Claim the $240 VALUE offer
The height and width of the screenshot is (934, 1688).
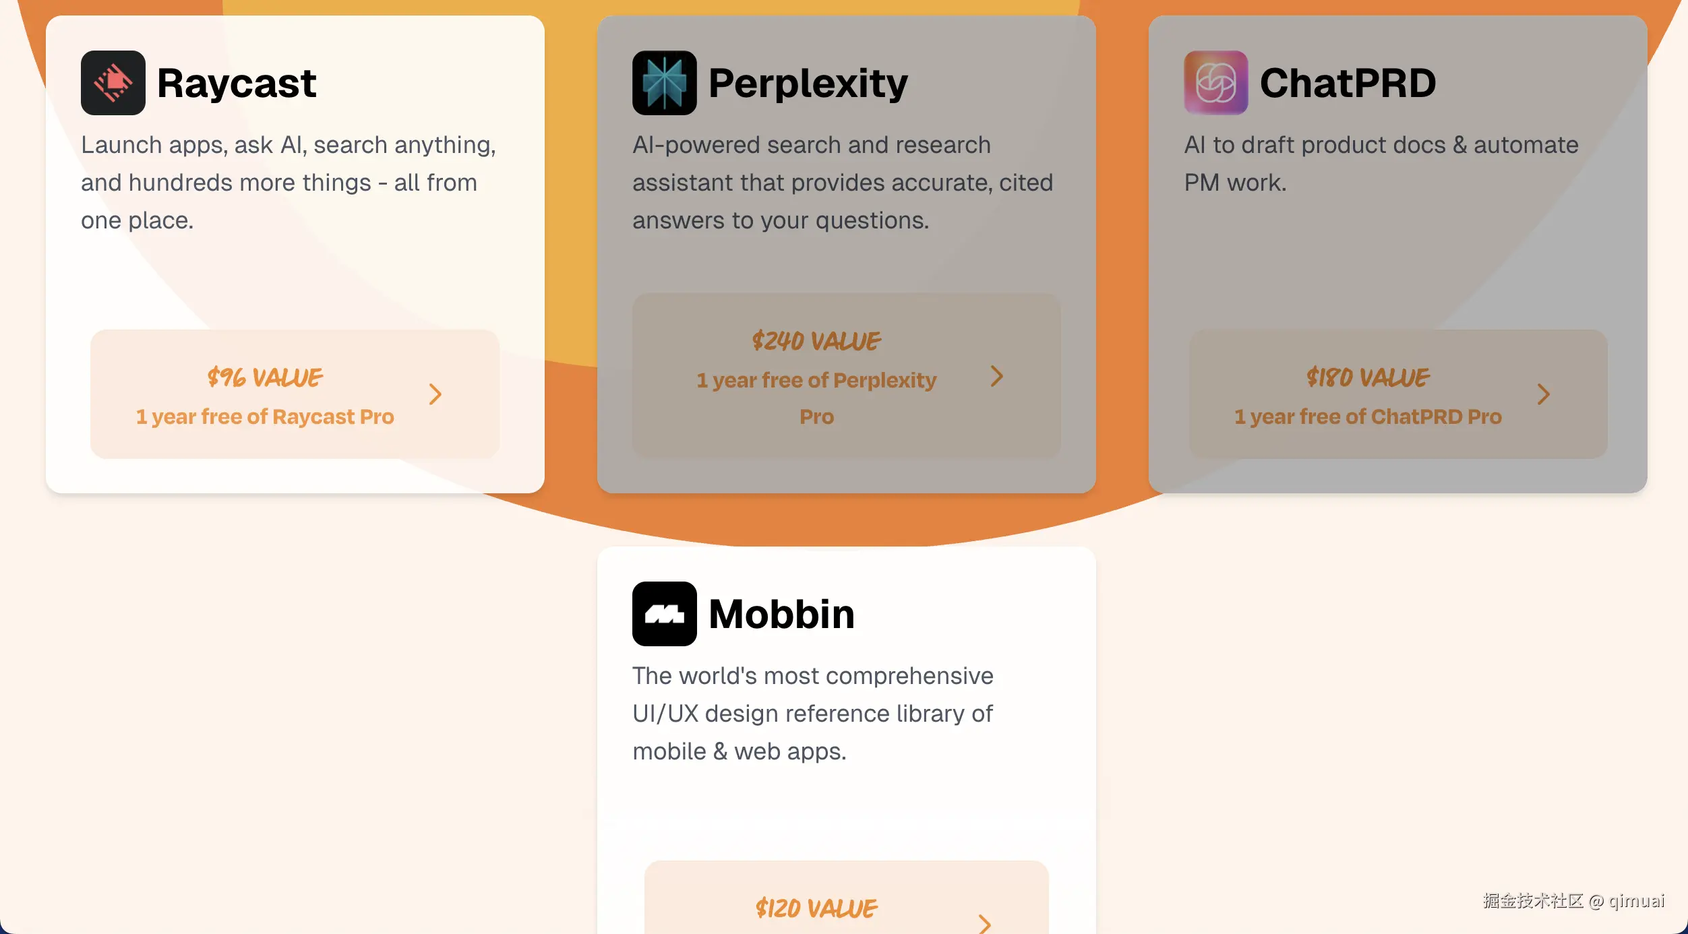(816, 341)
